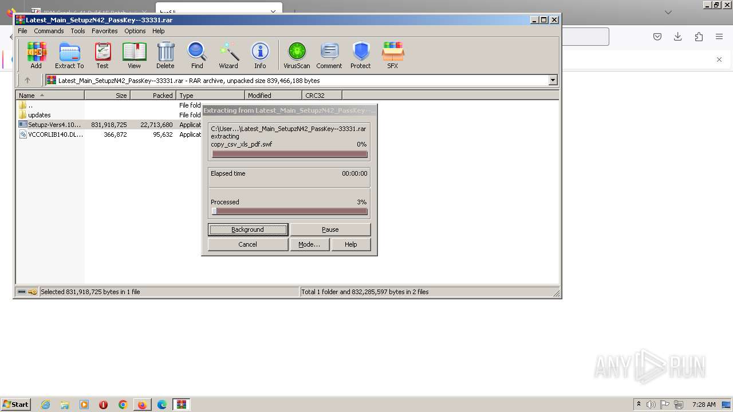
Task: Click the Help button in extract dialog
Action: pos(351,244)
